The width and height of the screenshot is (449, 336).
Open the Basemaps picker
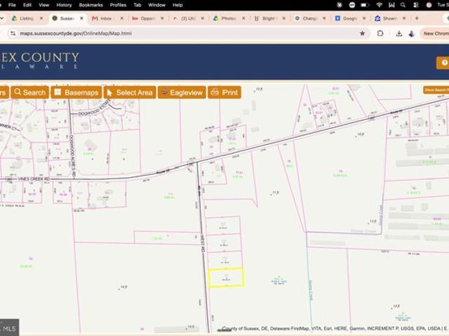pos(76,92)
